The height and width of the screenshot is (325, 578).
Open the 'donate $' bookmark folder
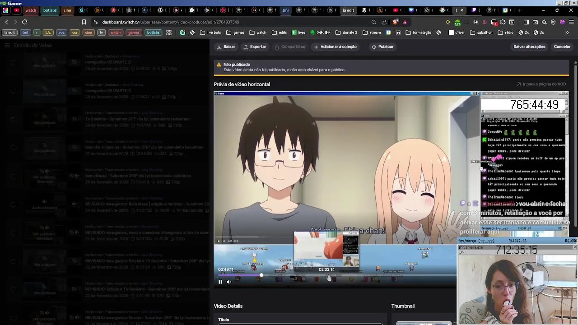click(346, 32)
